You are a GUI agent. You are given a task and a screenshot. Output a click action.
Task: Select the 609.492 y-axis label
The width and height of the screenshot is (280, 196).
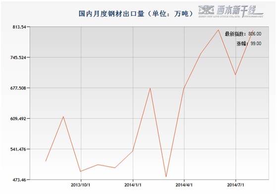pyautogui.click(x=18, y=119)
